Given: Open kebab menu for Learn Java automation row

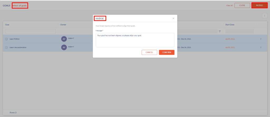Looking at the screenshot, I should coord(261,47).
